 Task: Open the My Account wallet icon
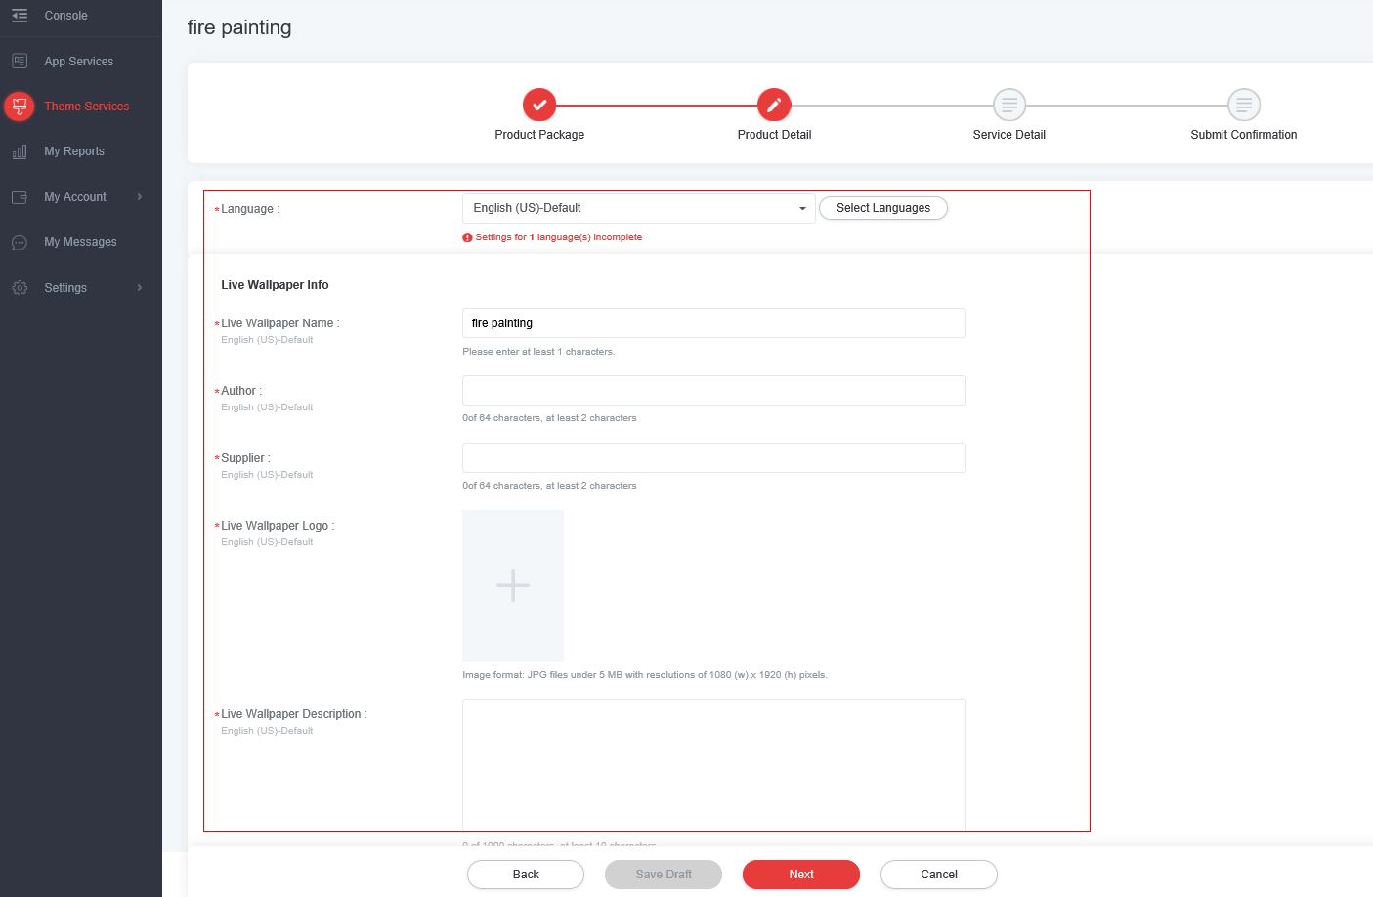click(20, 197)
